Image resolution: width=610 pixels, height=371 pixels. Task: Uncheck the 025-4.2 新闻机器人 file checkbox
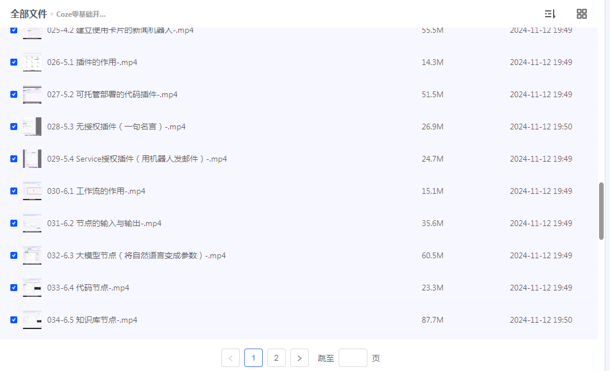[14, 31]
